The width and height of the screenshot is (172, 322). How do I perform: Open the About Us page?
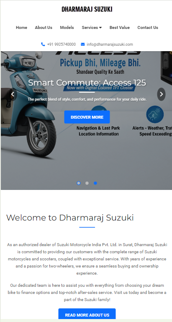[44, 28]
